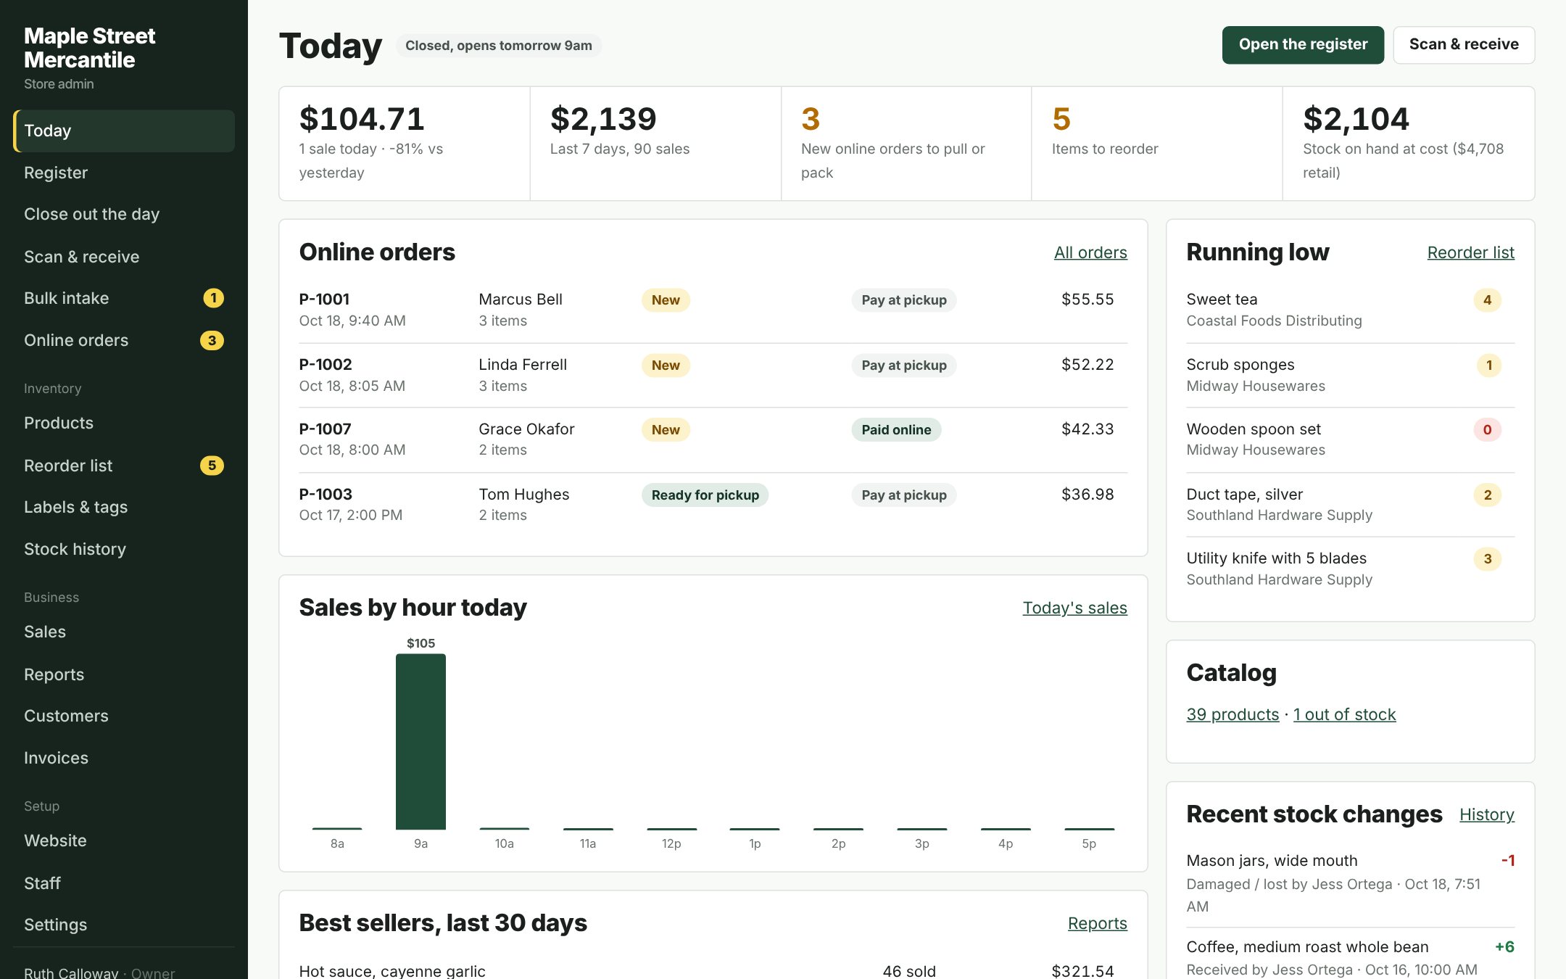1566x979 pixels.
Task: Select Mason jars, wide mouth stock change
Action: (1350, 883)
